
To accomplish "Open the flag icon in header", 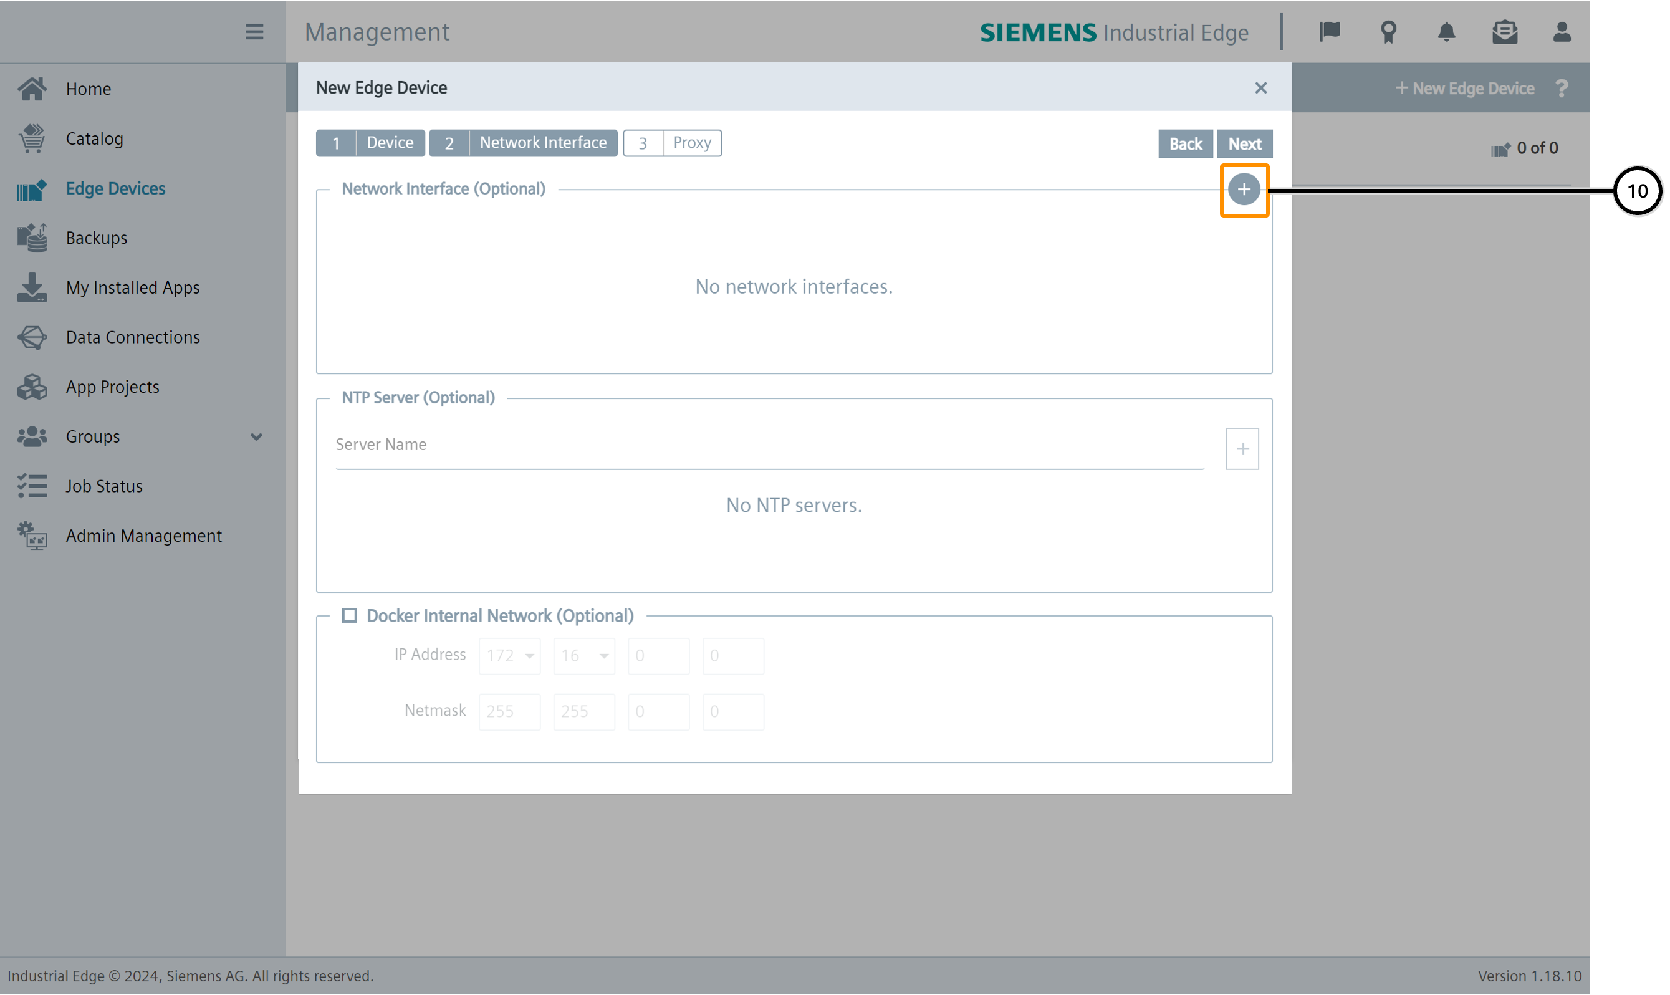I will (1330, 32).
